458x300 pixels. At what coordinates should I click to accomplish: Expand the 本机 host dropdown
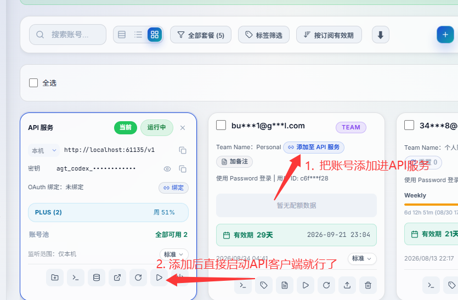[x=44, y=150]
